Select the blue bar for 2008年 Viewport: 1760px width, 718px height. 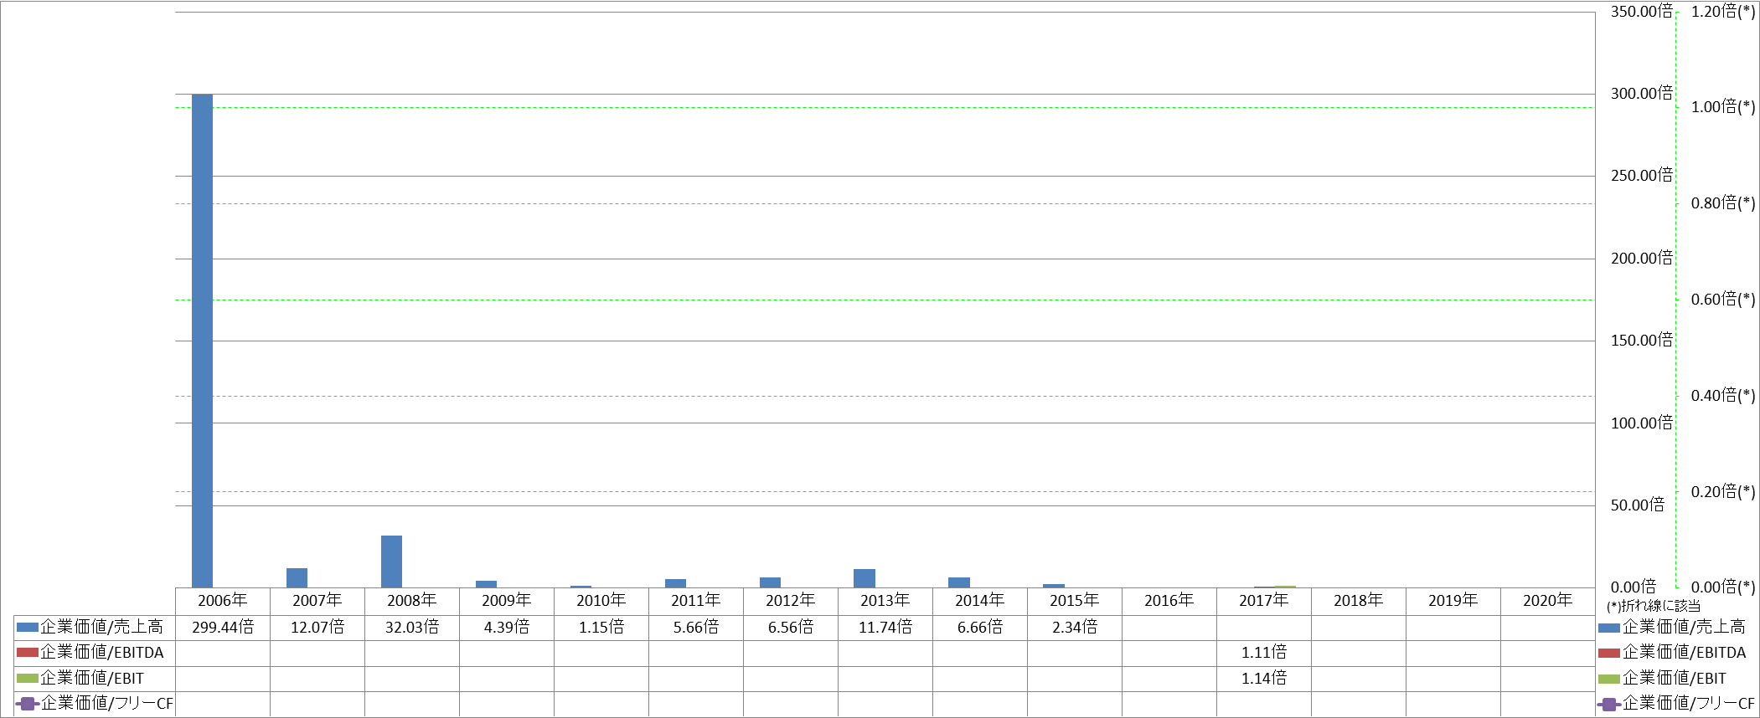coord(391,562)
